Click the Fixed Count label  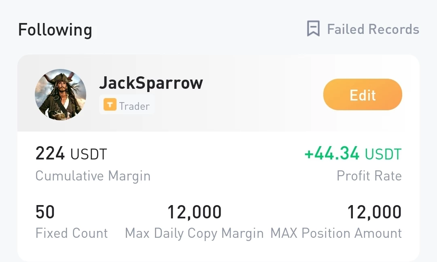pyautogui.click(x=72, y=233)
